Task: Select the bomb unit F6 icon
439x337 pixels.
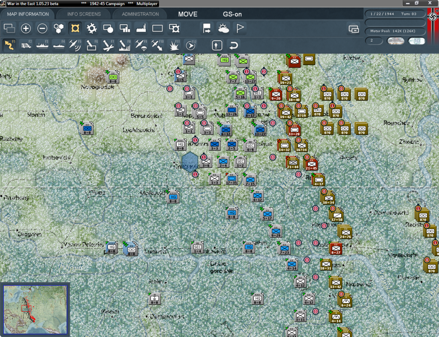Action: coord(92,45)
